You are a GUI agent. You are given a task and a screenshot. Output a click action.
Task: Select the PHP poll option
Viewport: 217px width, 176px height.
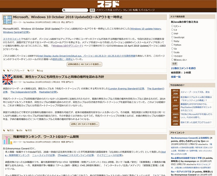tap(172, 33)
